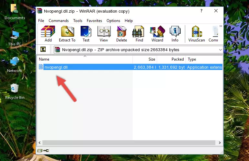Open the archive path dropdown
Screen dimensions: 249x161
coord(221,50)
